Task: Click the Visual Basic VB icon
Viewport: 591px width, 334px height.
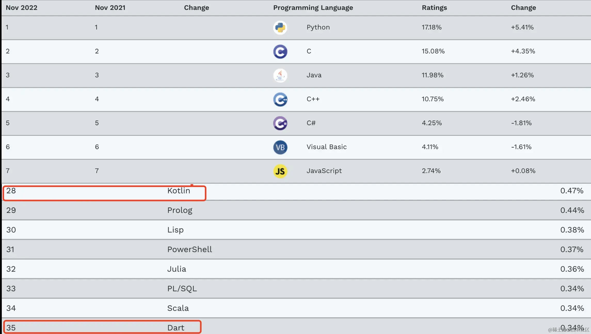Action: pyautogui.click(x=280, y=147)
